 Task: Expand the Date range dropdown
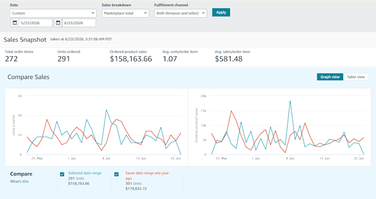pyautogui.click(x=53, y=13)
